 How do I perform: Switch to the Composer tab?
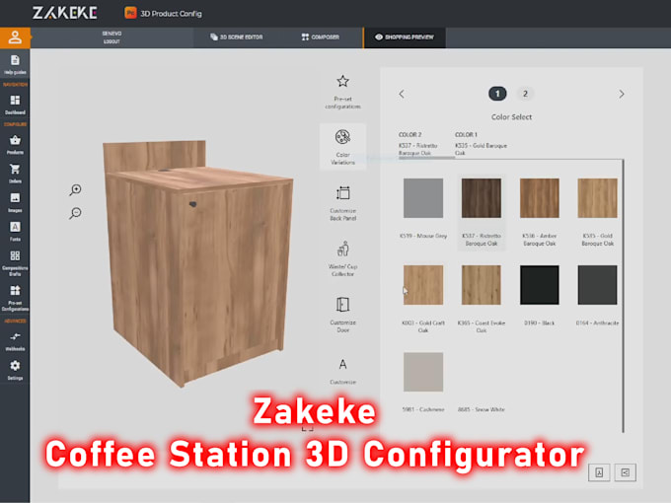(x=320, y=37)
